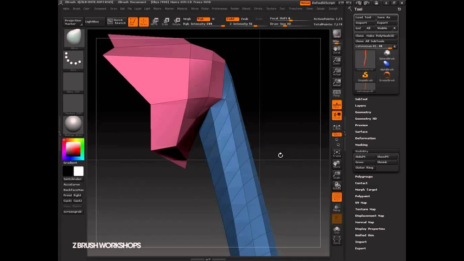
Task: Toggle Transp transparency mode
Action: click(337, 208)
